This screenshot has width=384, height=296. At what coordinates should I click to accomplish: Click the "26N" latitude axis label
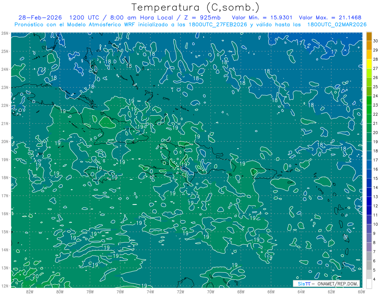(4, 33)
